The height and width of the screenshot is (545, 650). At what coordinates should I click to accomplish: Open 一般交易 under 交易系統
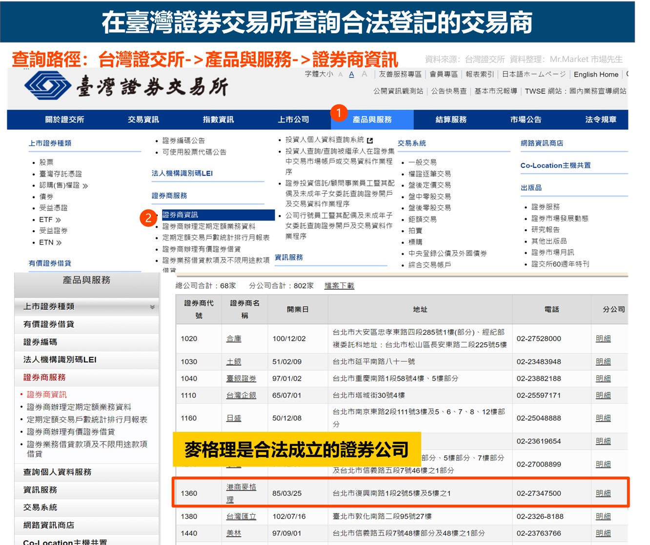pos(422,162)
